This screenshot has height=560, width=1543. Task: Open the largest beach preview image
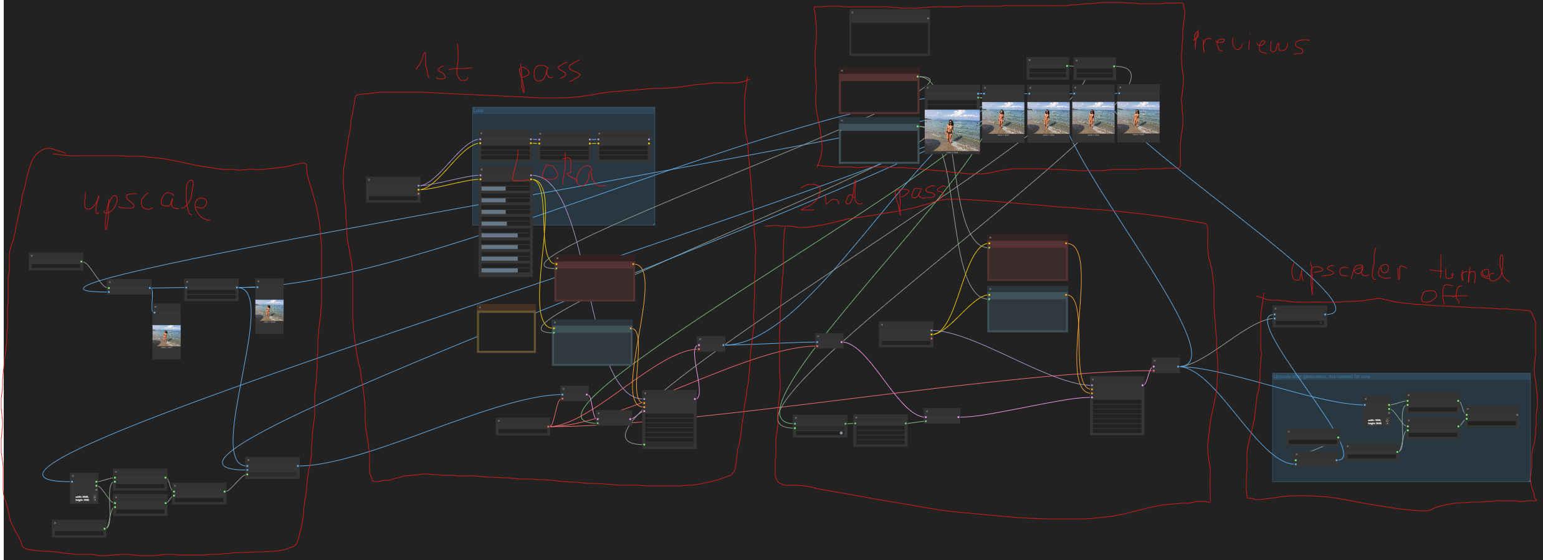coord(952,130)
